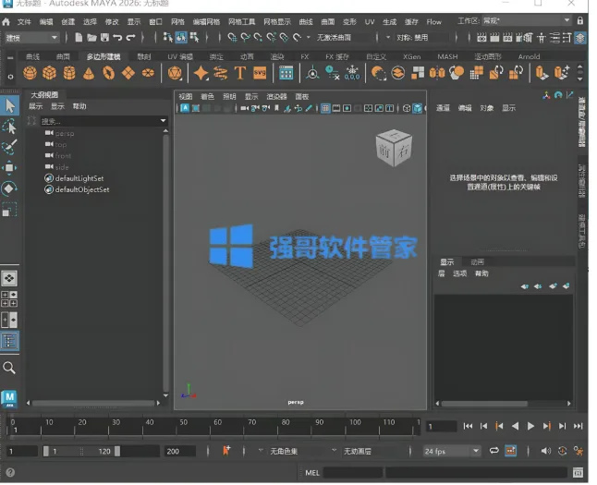Create polygon type with T icon
Viewport: 597px width, 485px height.
(240, 72)
